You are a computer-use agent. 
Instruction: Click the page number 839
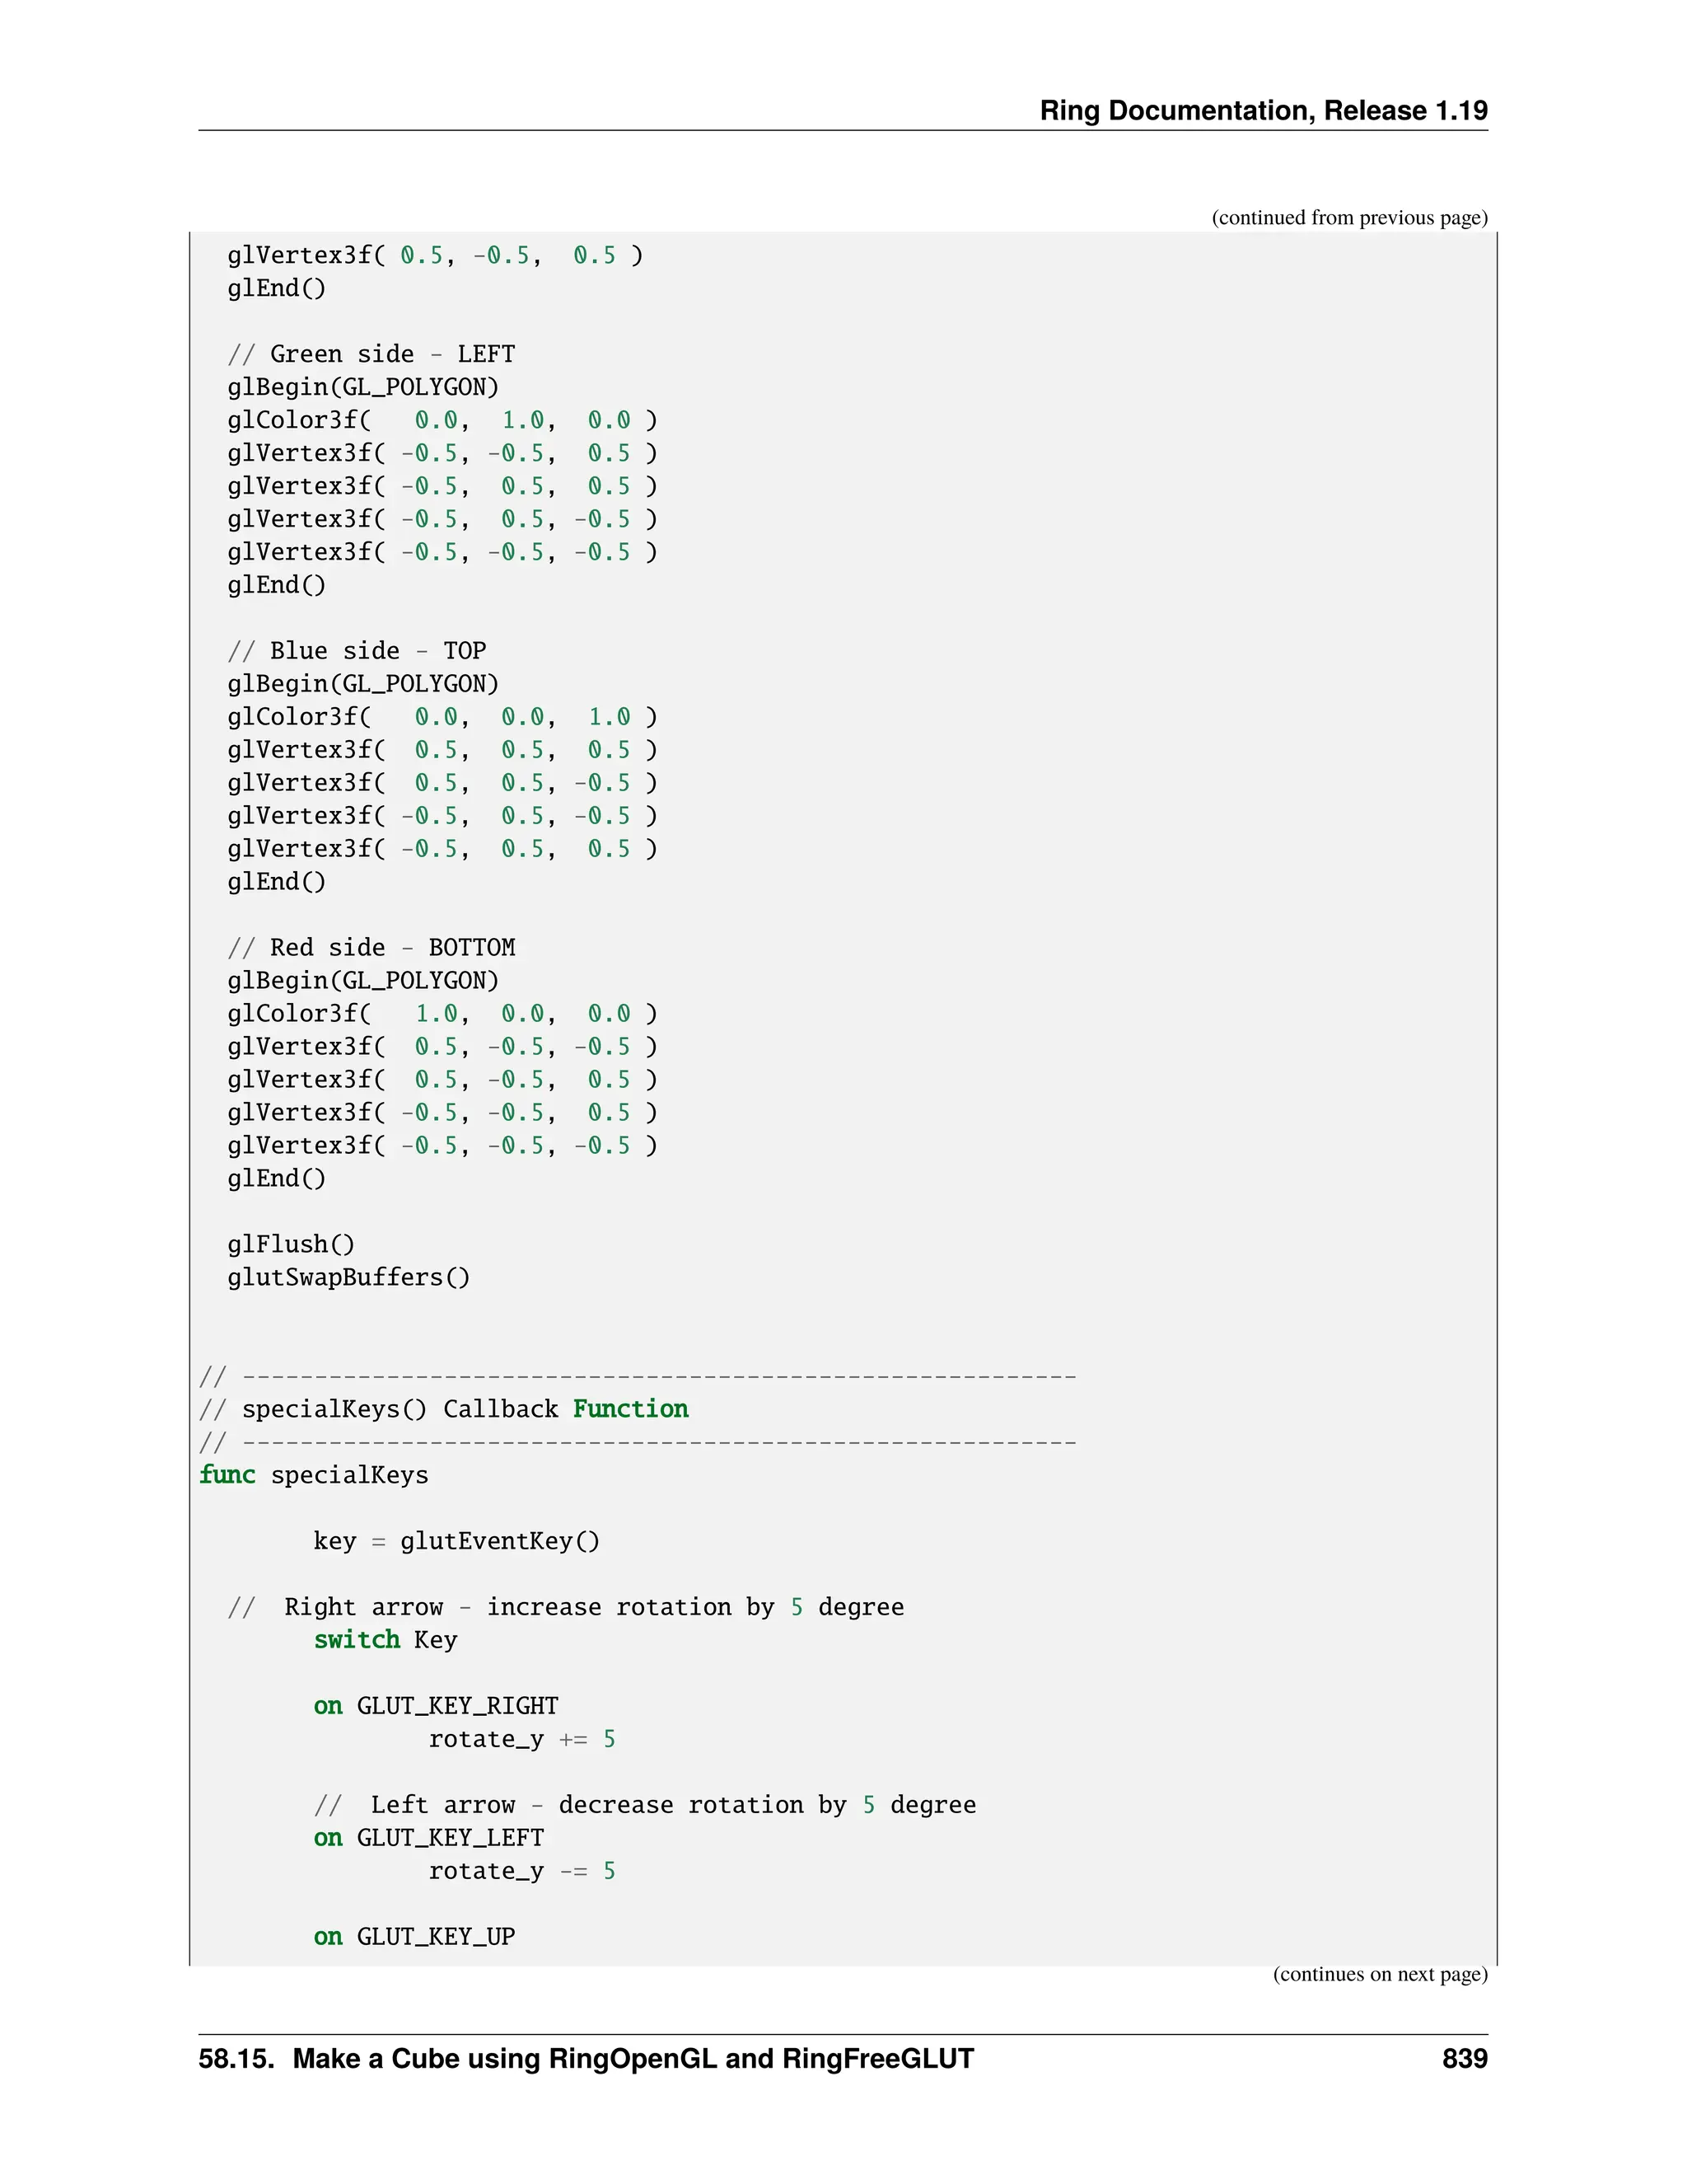point(1464,2059)
